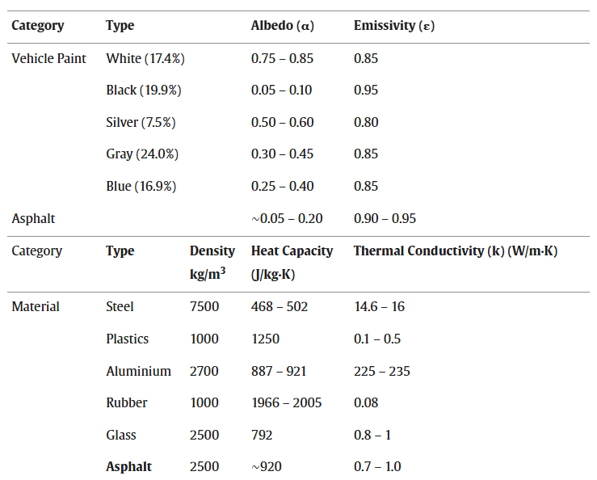Image resolution: width=597 pixels, height=480 pixels.
Task: Select the Glass material row label
Action: point(121,435)
